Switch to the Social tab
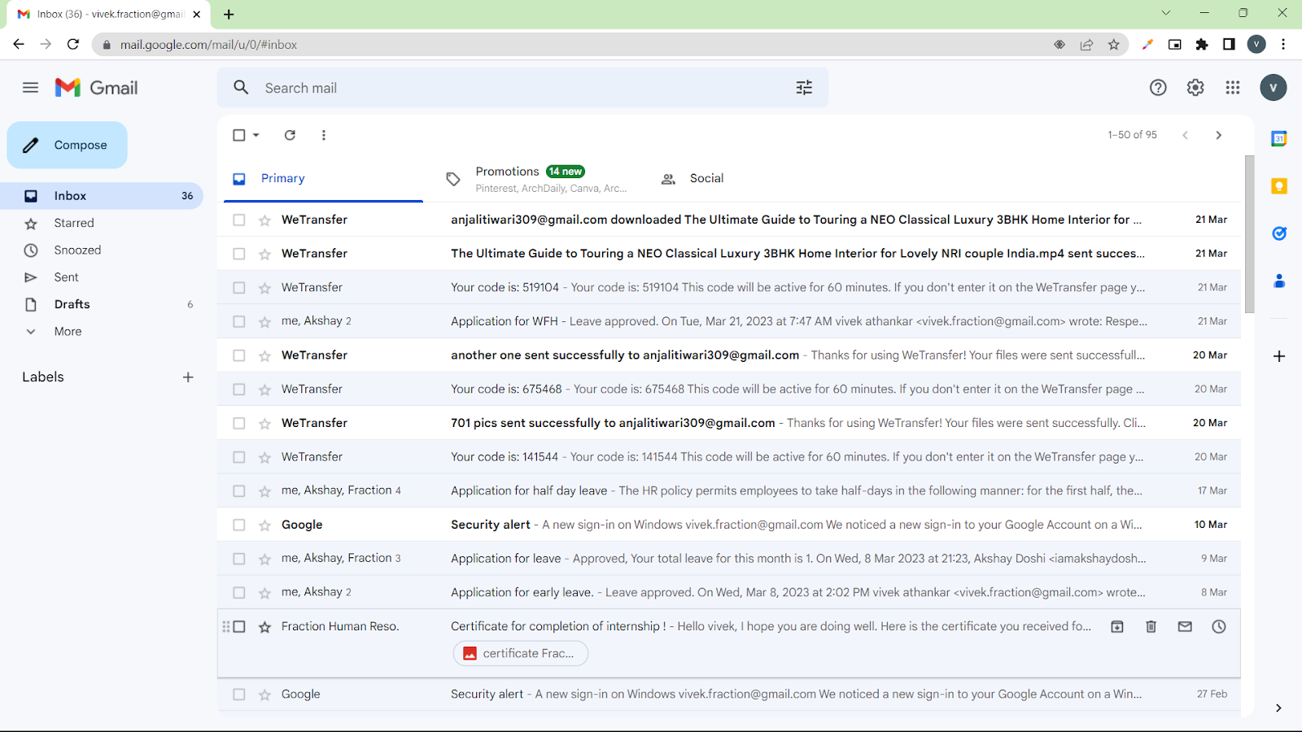This screenshot has height=732, width=1302. pyautogui.click(x=705, y=178)
